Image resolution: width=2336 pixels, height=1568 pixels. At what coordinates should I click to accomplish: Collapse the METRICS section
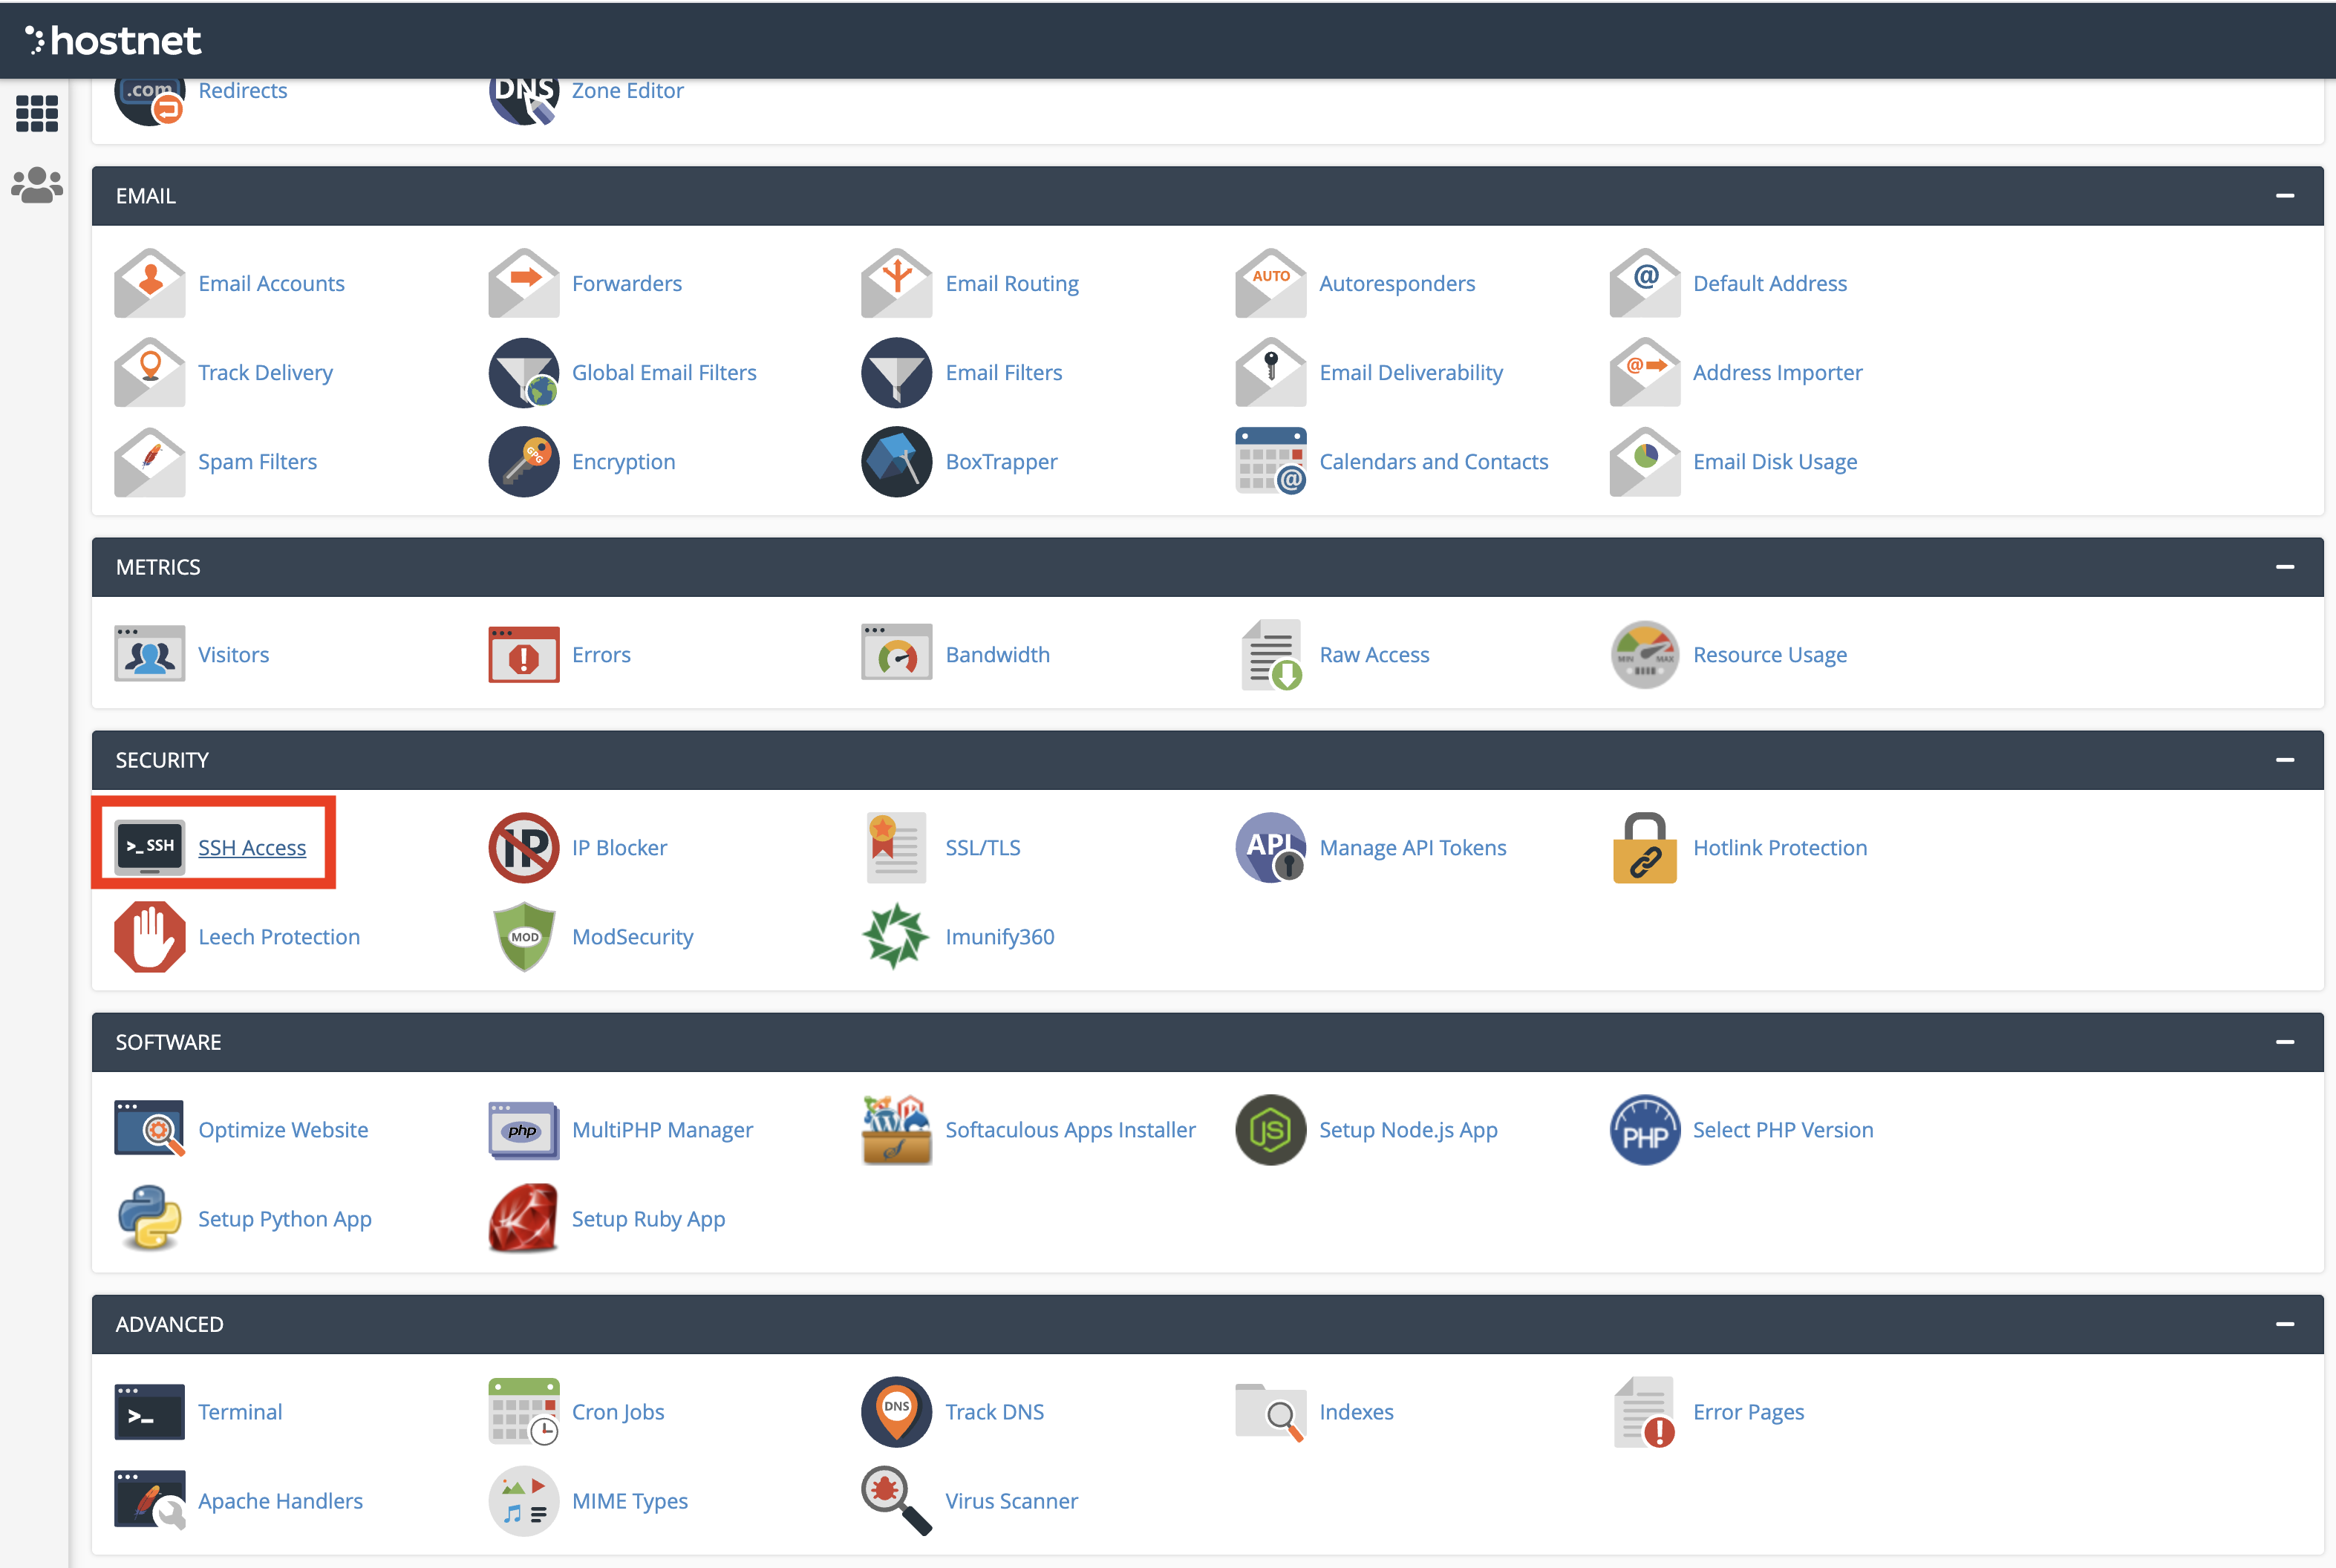[x=2284, y=567]
